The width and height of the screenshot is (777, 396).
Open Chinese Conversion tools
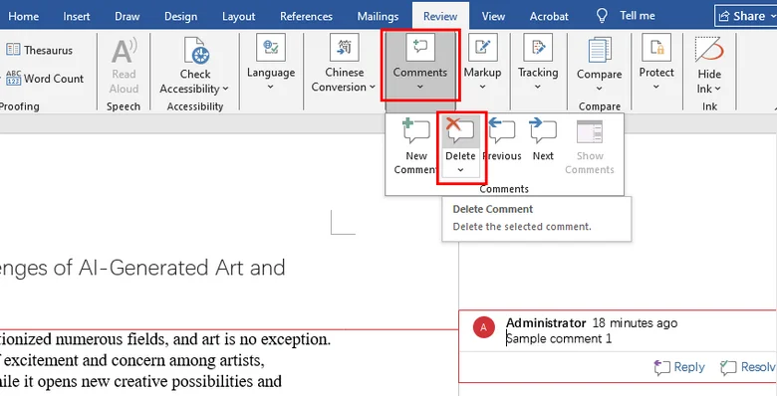345,48
